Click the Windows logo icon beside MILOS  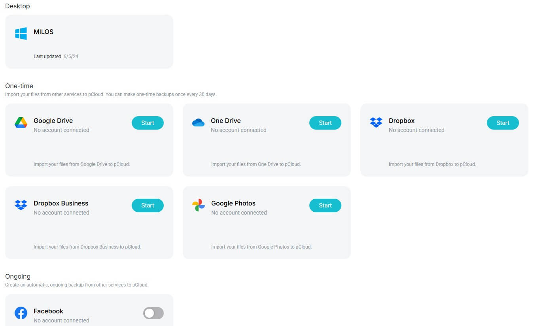(21, 33)
